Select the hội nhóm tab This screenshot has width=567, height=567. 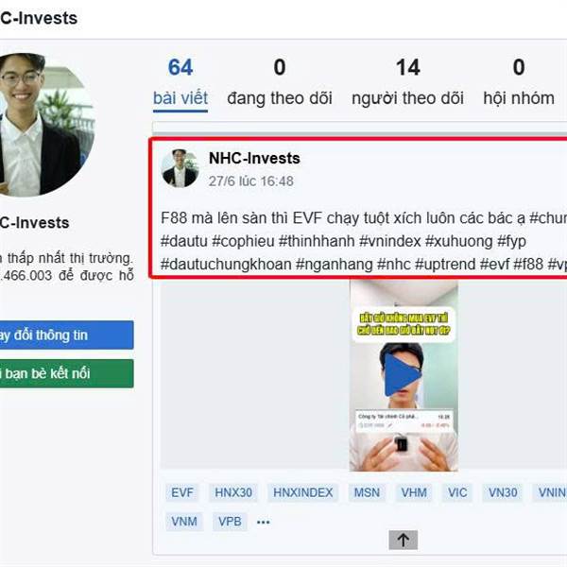point(519,83)
